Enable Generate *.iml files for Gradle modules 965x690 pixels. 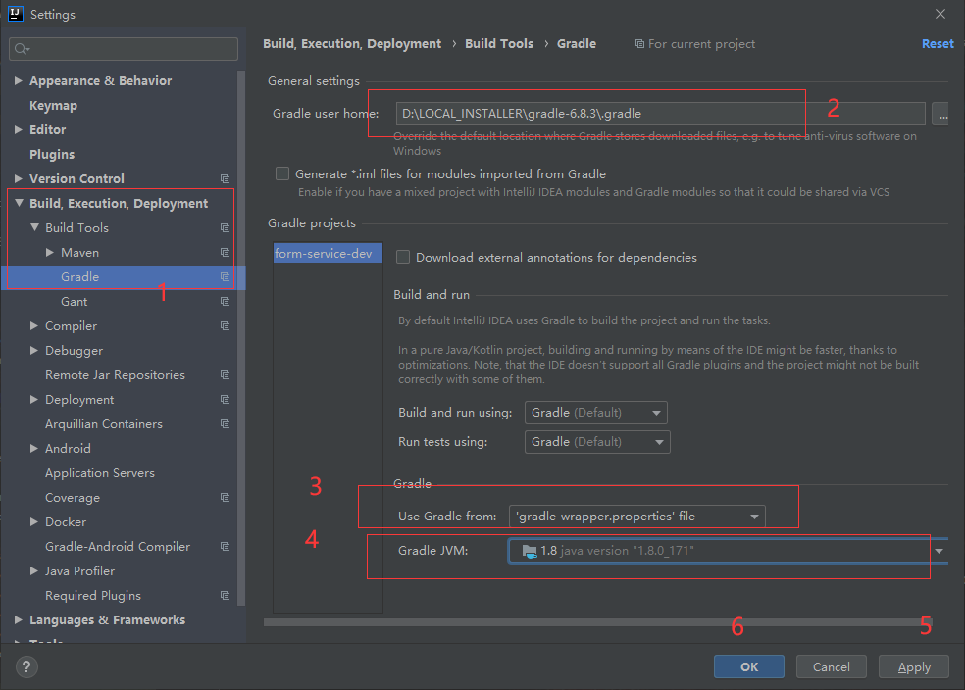(x=282, y=173)
